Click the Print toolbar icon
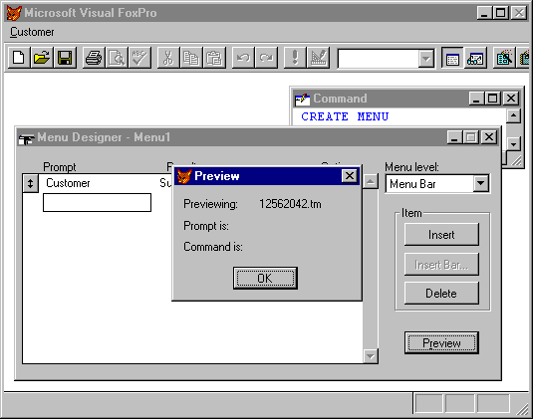This screenshot has height=419, width=533. [x=94, y=58]
